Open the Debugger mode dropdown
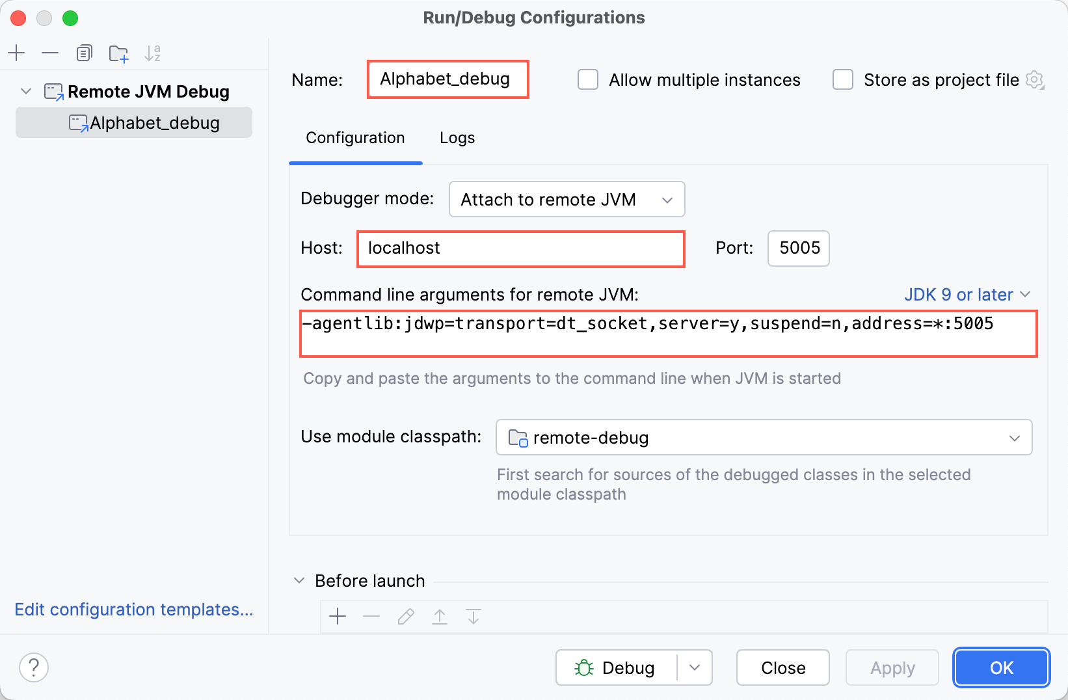1068x700 pixels. click(566, 199)
